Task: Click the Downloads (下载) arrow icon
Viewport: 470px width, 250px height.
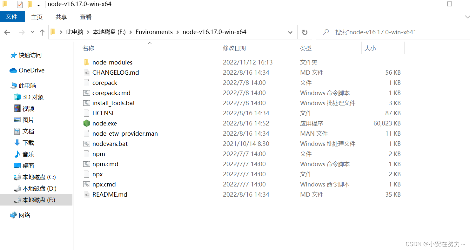Action: click(x=17, y=143)
